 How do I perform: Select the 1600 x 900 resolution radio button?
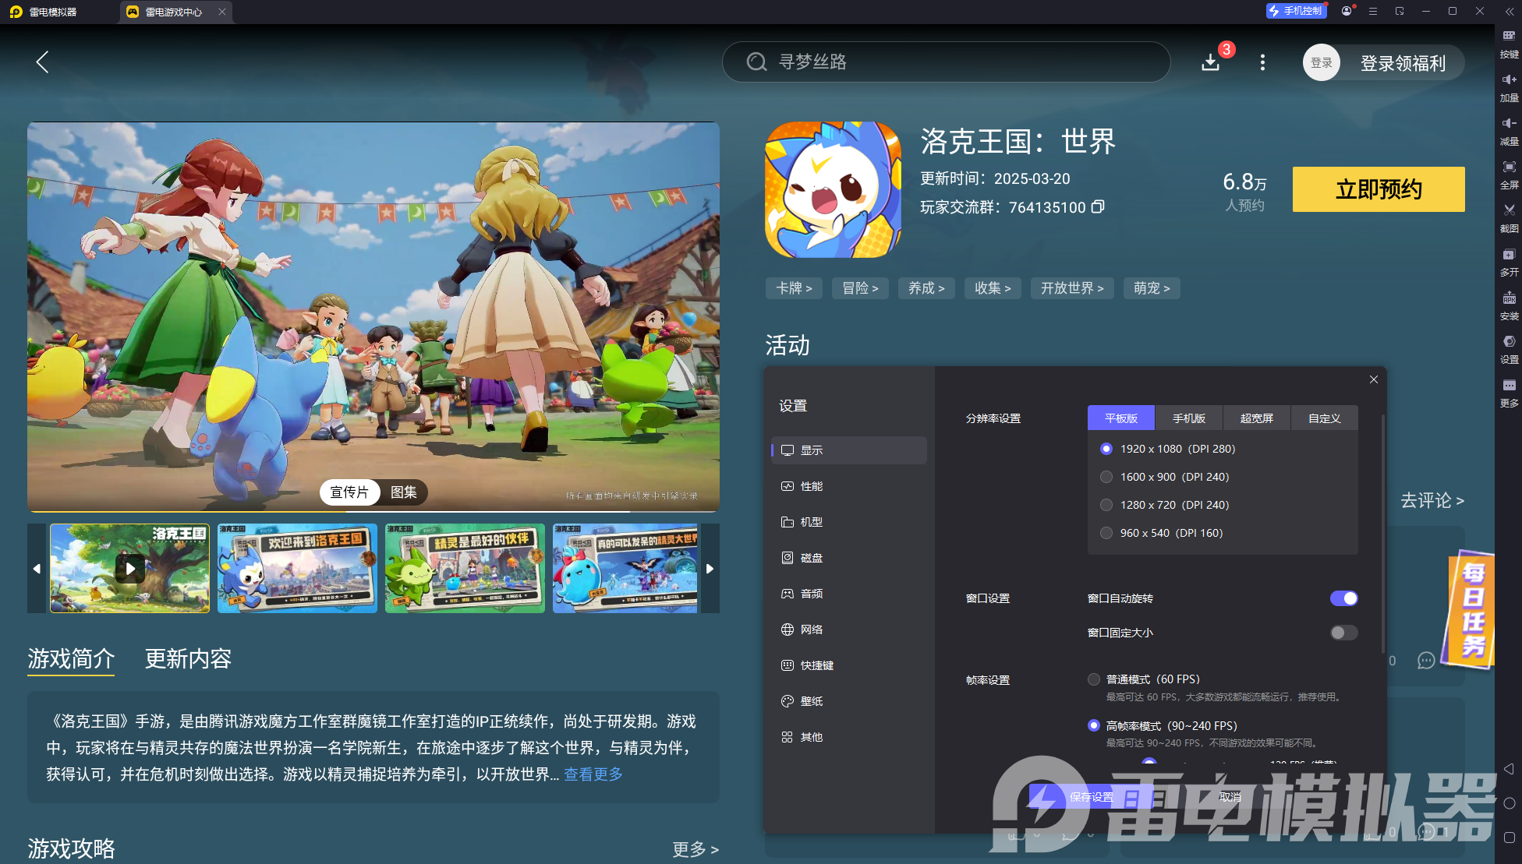[1106, 476]
